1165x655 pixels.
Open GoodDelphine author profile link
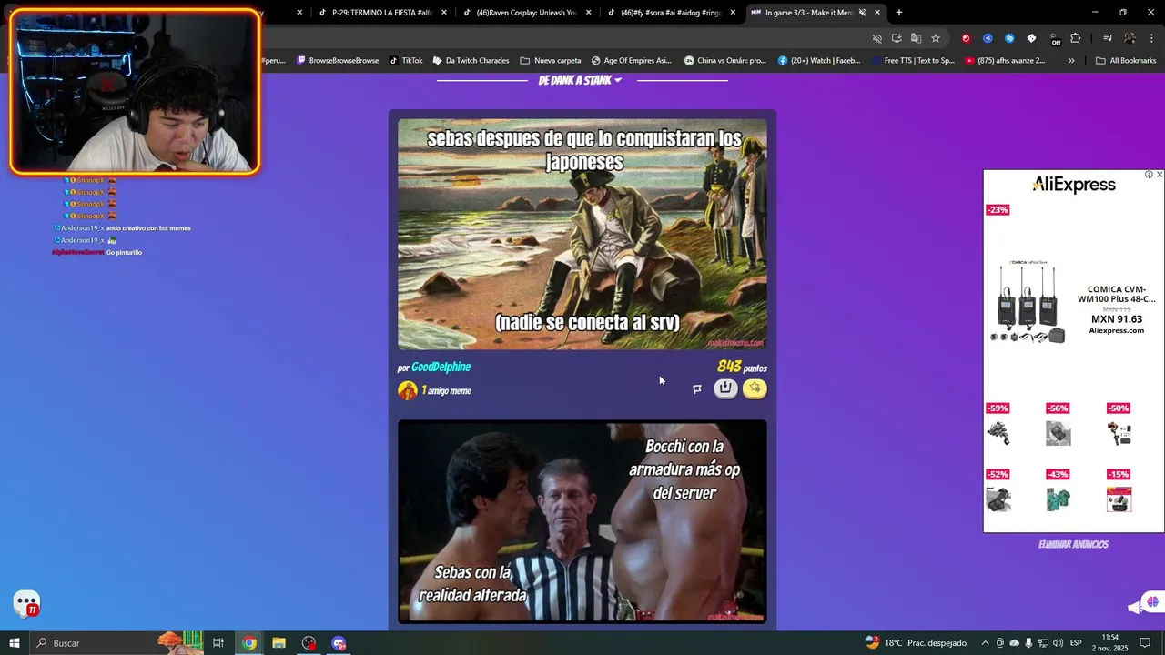441,367
